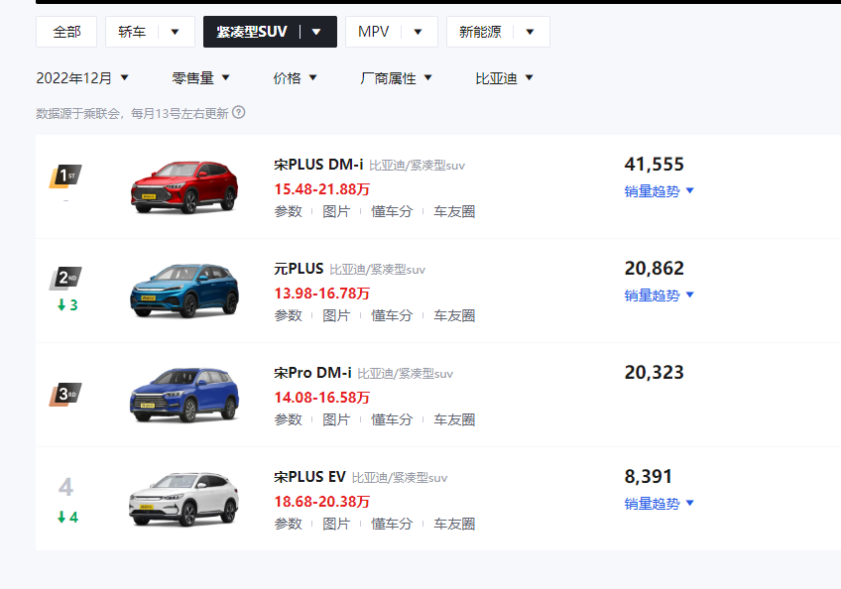841x589 pixels.
Task: Click the help question mark icon
Action: 238,113
